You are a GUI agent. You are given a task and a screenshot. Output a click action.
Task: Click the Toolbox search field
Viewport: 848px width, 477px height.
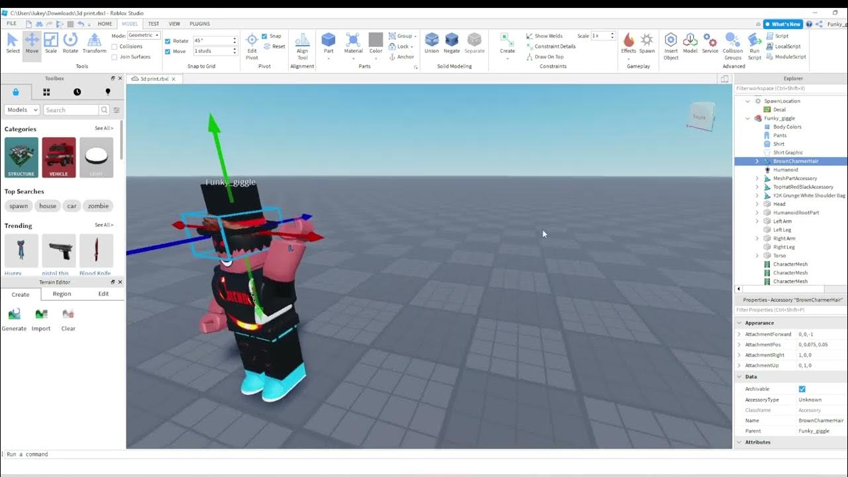[x=70, y=110]
